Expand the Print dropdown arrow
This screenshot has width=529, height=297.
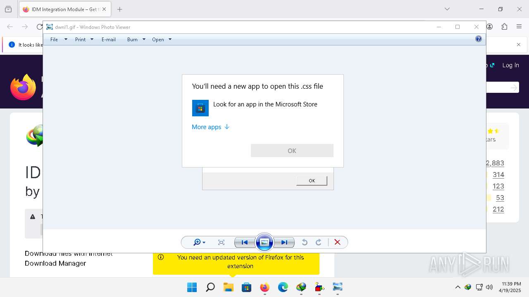pyautogui.click(x=92, y=40)
